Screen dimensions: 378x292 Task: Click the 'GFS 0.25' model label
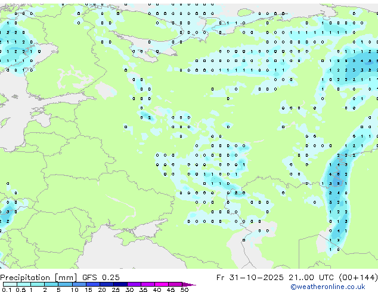[x=101, y=278]
